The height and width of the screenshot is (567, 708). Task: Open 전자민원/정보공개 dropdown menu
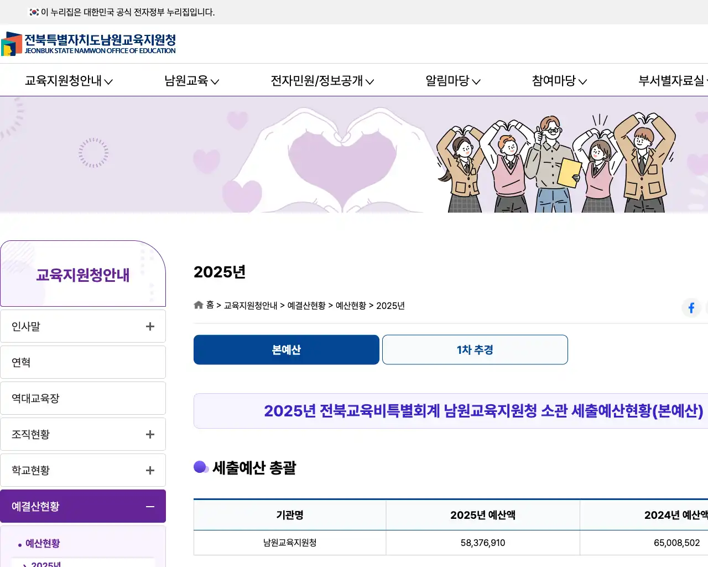tap(322, 81)
